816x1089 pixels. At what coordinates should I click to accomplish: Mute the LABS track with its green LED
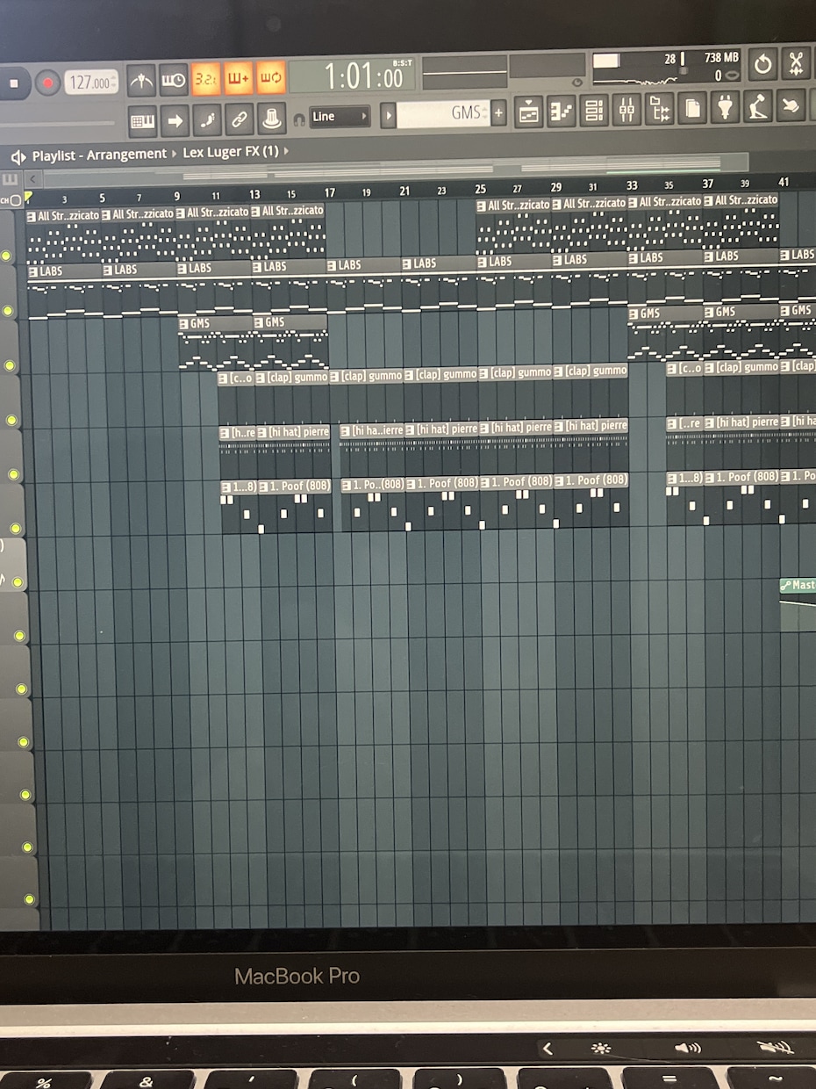tap(9, 310)
